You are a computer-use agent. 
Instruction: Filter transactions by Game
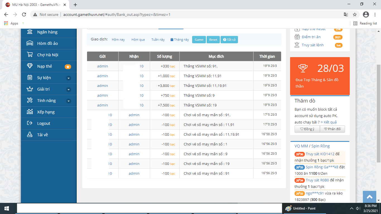[x=199, y=40]
